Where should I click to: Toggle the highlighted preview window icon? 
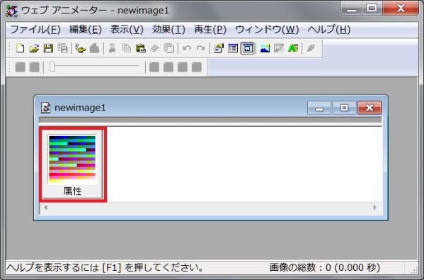click(247, 48)
